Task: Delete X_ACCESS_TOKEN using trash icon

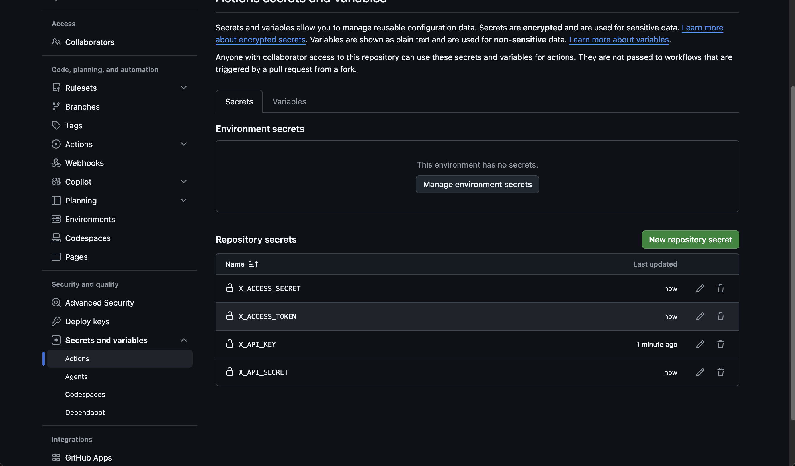Action: tap(720, 316)
